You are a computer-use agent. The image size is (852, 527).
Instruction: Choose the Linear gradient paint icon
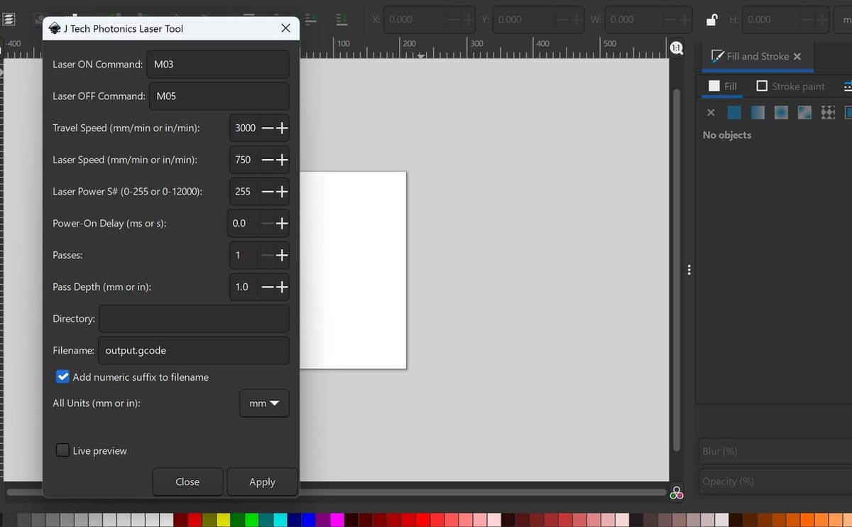[x=758, y=112]
